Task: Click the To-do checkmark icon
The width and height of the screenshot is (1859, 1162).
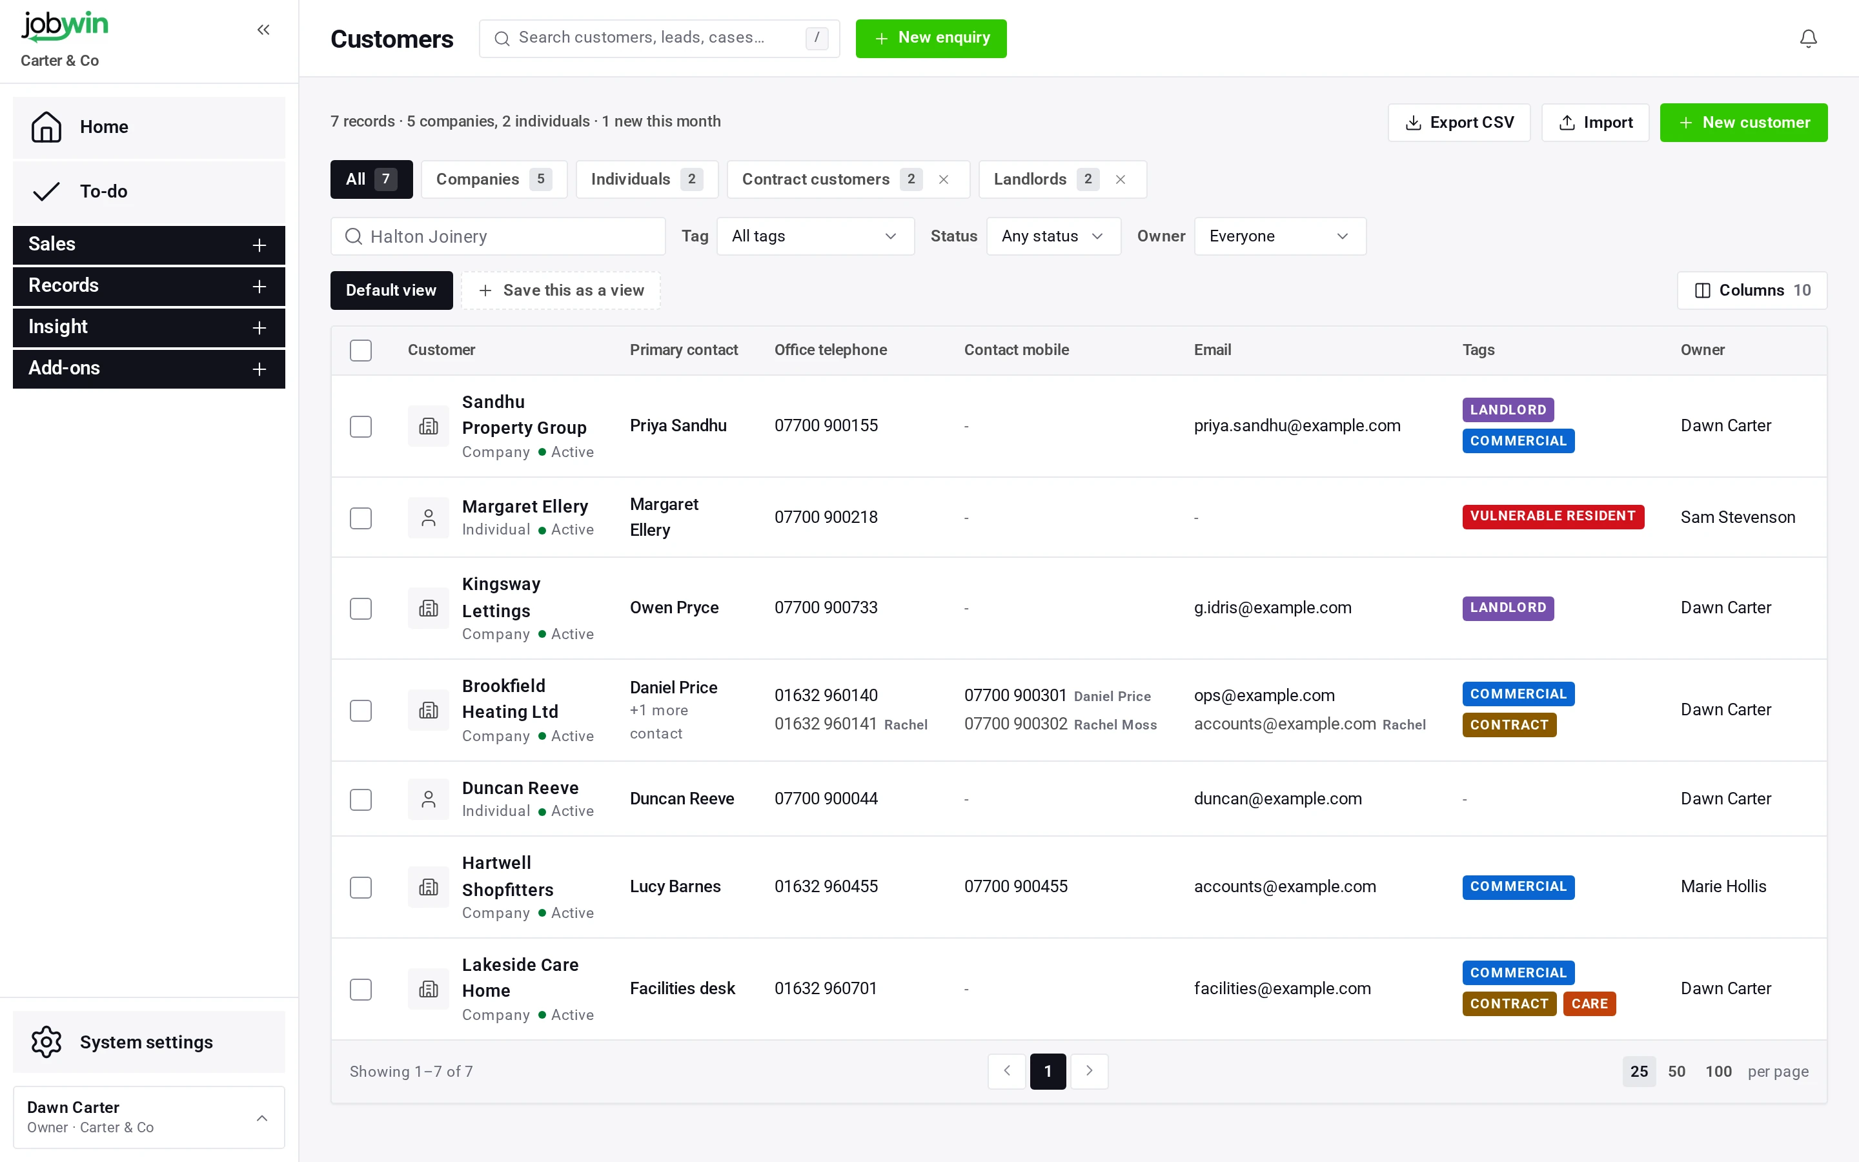Action: (x=46, y=191)
